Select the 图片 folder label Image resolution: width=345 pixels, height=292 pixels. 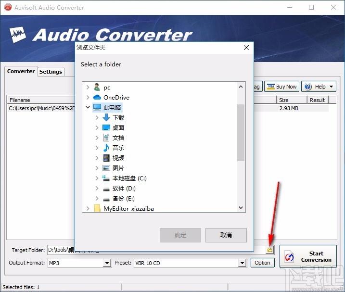118,168
